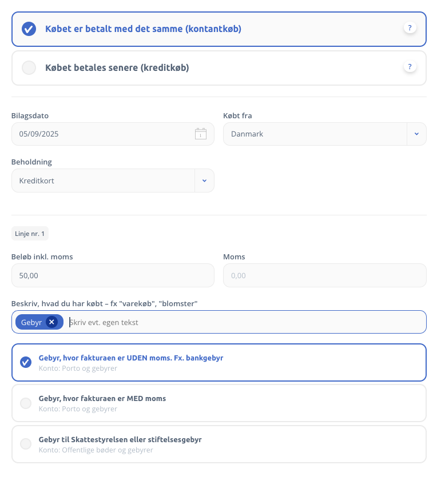
Task: Click the 'Skriv evt. egen tekst' input
Action: (x=246, y=322)
